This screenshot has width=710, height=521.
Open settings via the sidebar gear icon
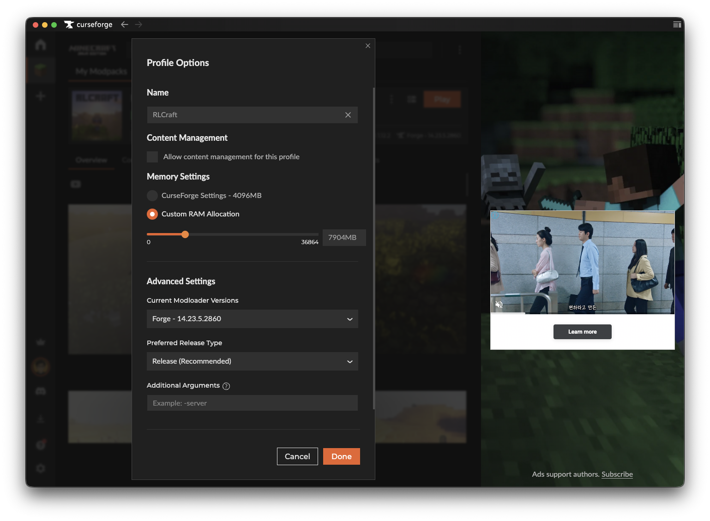(x=41, y=468)
